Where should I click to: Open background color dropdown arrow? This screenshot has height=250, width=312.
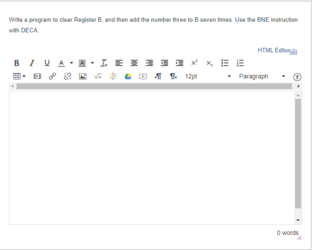92,63
